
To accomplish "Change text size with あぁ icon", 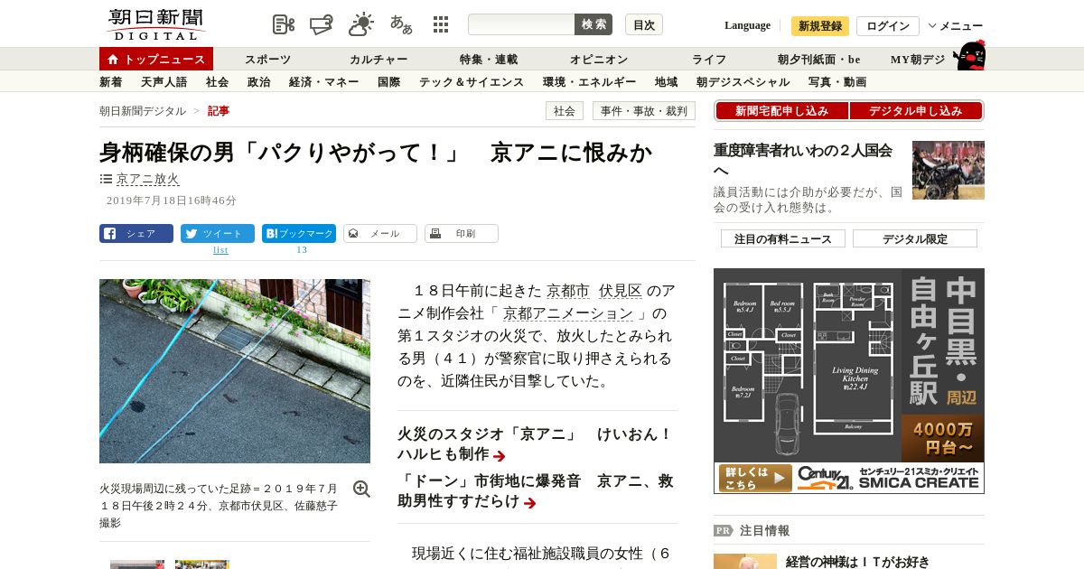I will (x=401, y=24).
